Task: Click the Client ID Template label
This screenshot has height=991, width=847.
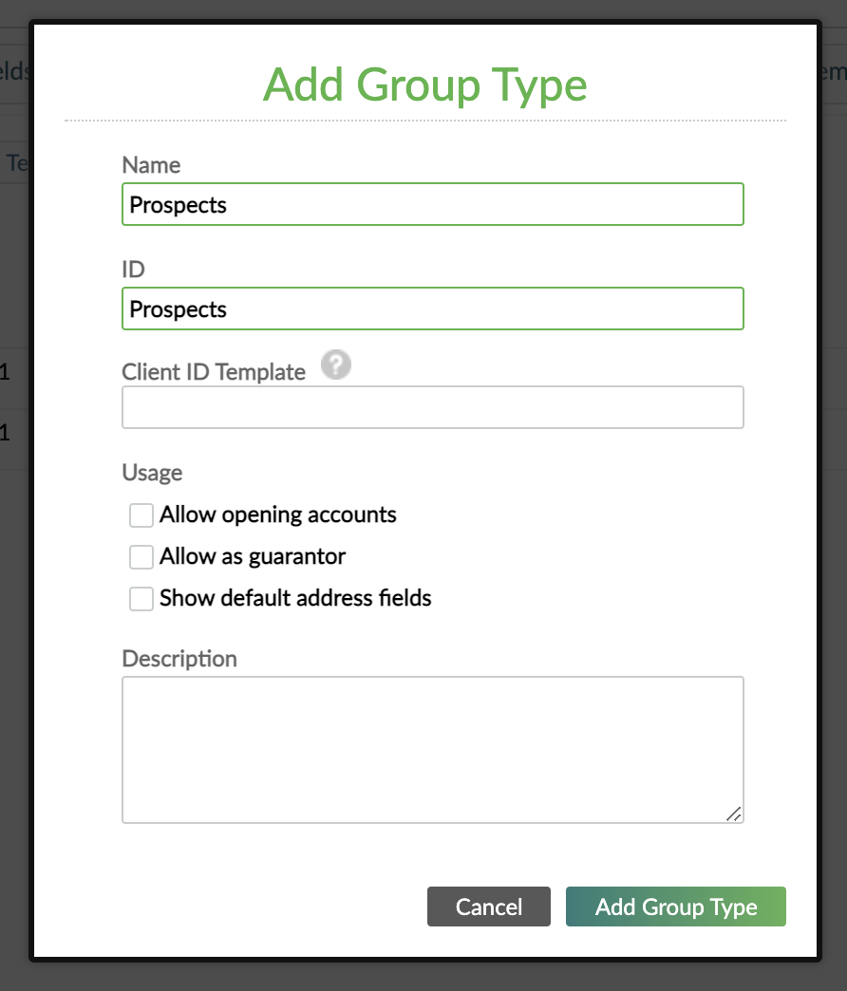Action: (213, 372)
